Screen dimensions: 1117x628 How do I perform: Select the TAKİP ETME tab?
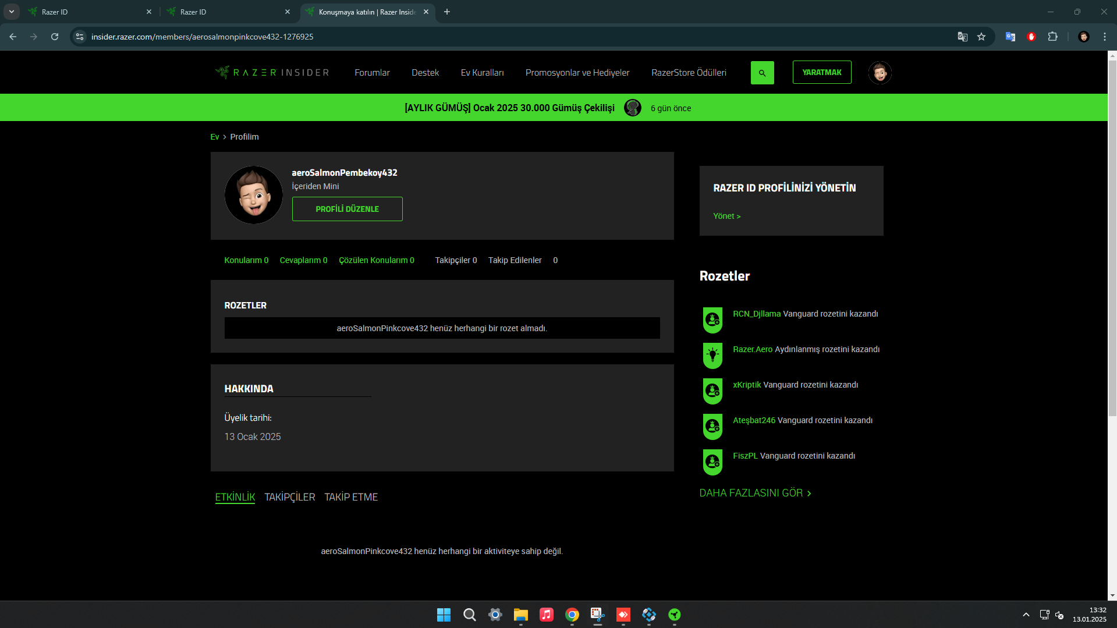(x=351, y=497)
